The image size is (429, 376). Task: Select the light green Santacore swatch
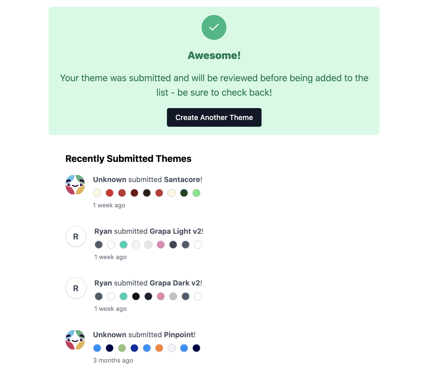coord(196,193)
